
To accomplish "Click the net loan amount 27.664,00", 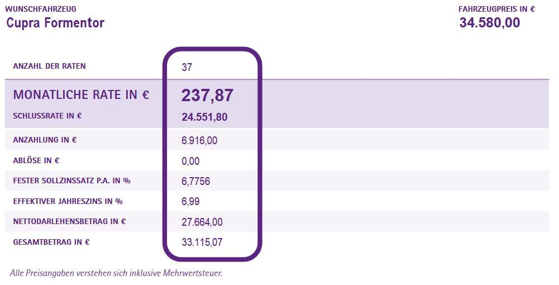I will (202, 222).
